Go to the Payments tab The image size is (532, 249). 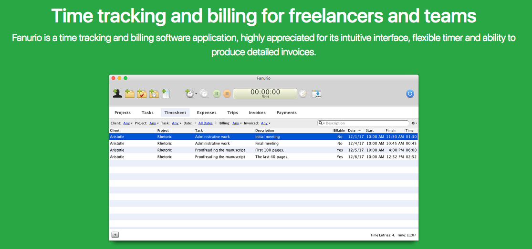[x=287, y=113]
